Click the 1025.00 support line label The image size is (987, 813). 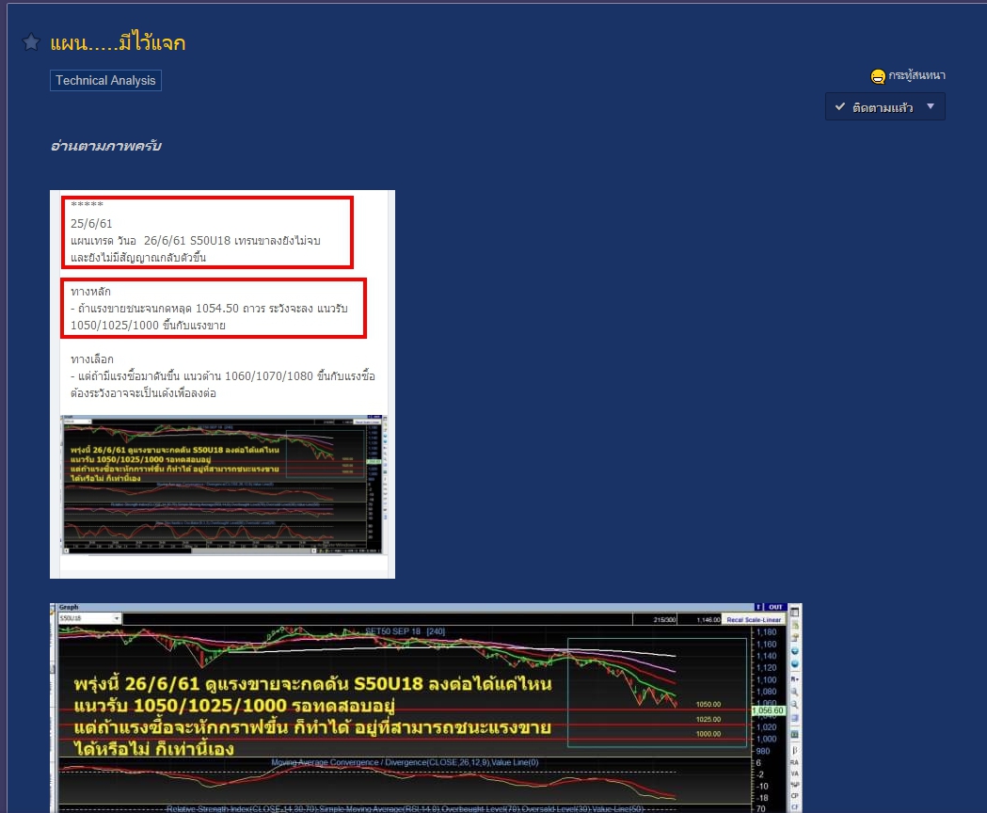click(x=708, y=719)
